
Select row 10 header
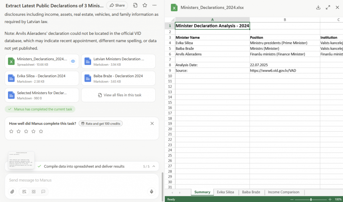coord(170,76)
